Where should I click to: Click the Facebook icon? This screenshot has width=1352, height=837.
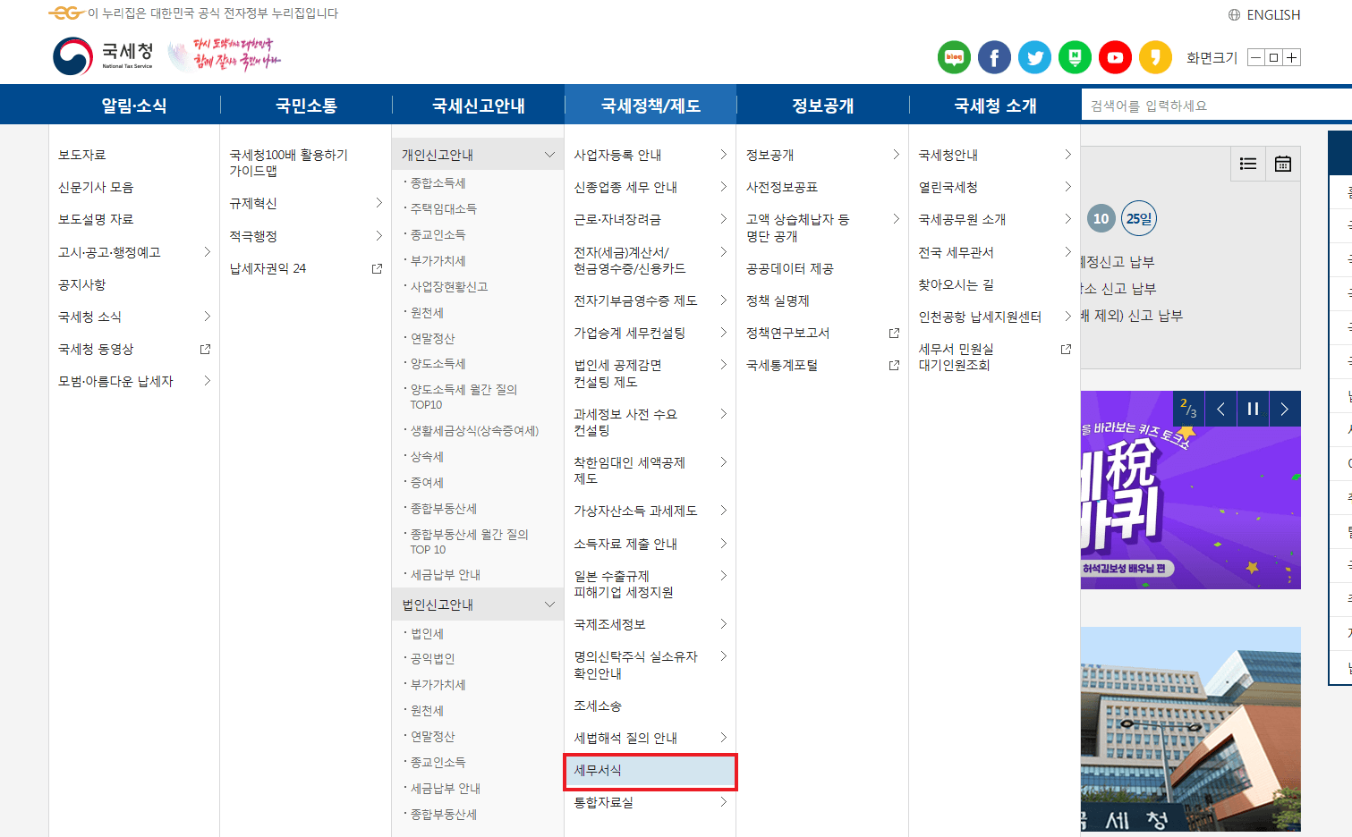point(994,56)
